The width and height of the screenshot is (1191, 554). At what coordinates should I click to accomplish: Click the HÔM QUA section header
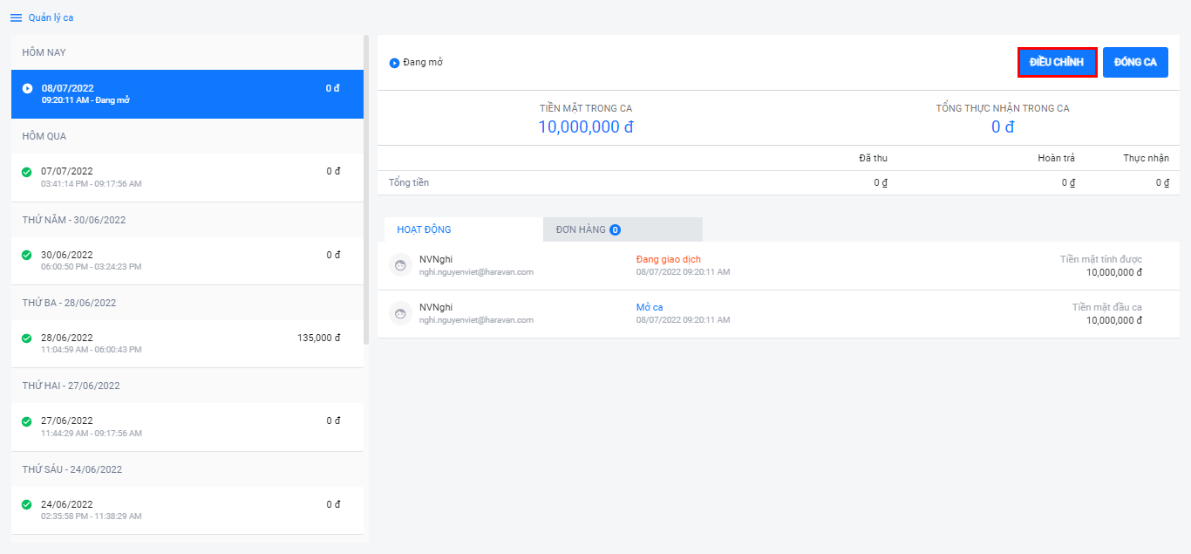pyautogui.click(x=44, y=136)
